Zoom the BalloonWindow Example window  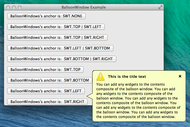(20, 8)
